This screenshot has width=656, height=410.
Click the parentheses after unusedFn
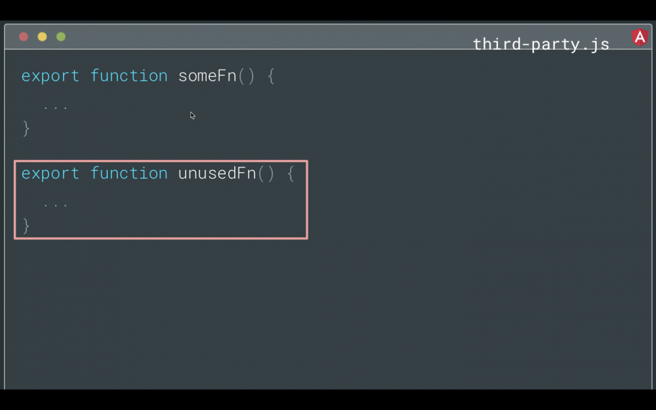[x=266, y=174]
